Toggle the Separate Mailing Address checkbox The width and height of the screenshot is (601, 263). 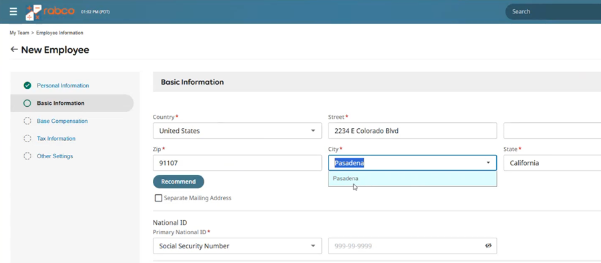point(158,198)
